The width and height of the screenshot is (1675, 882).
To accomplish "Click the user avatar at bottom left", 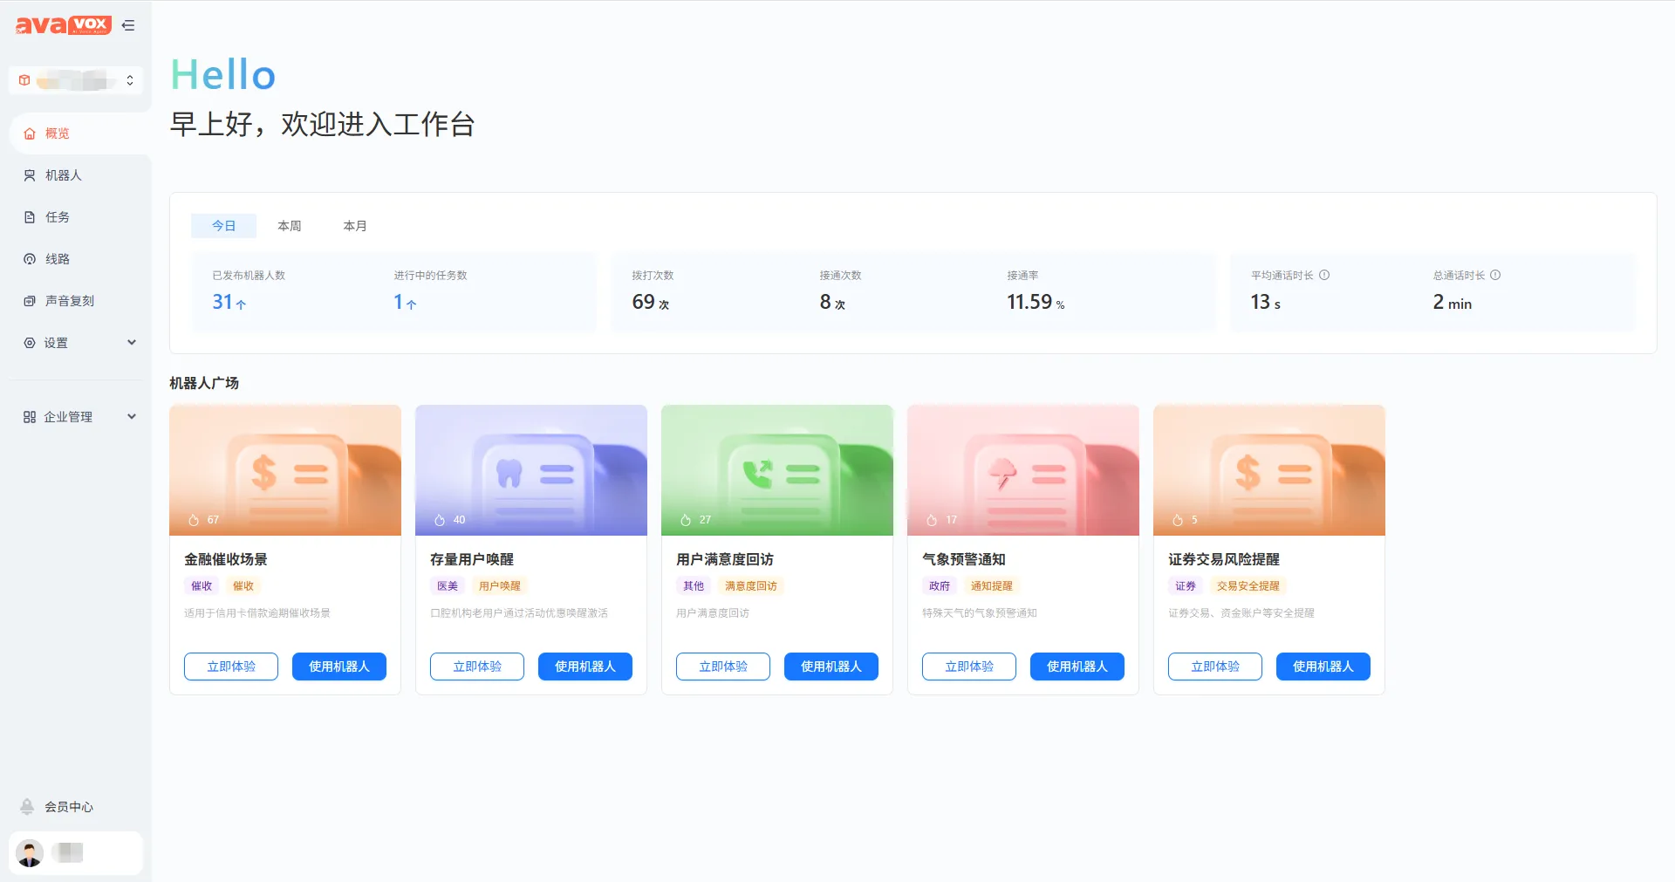I will tap(30, 852).
